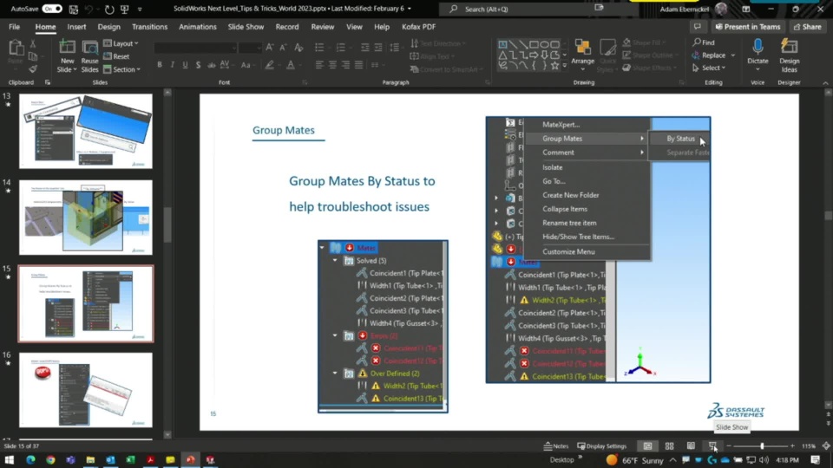Open the Section dropdown

pyautogui.click(x=122, y=69)
